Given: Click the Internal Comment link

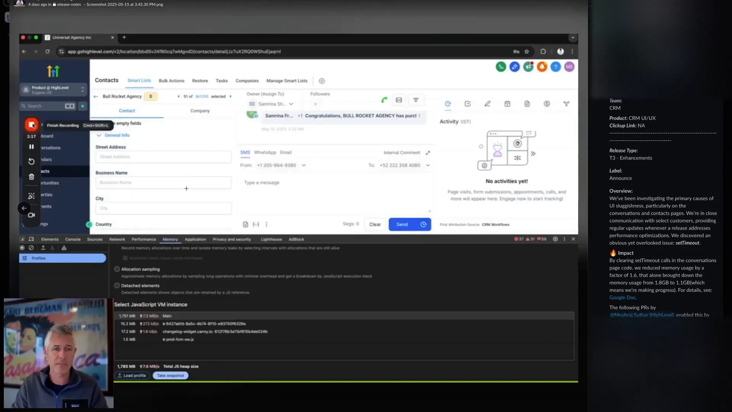Looking at the screenshot, I should click(401, 153).
